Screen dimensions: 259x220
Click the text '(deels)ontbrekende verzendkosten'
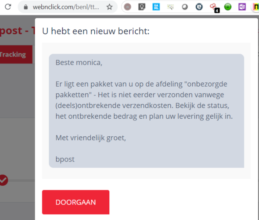(x=114, y=106)
